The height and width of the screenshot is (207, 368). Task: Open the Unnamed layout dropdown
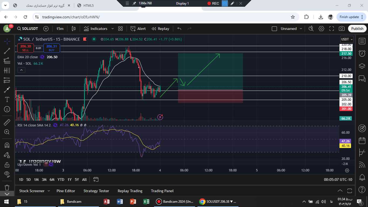[x=291, y=29]
